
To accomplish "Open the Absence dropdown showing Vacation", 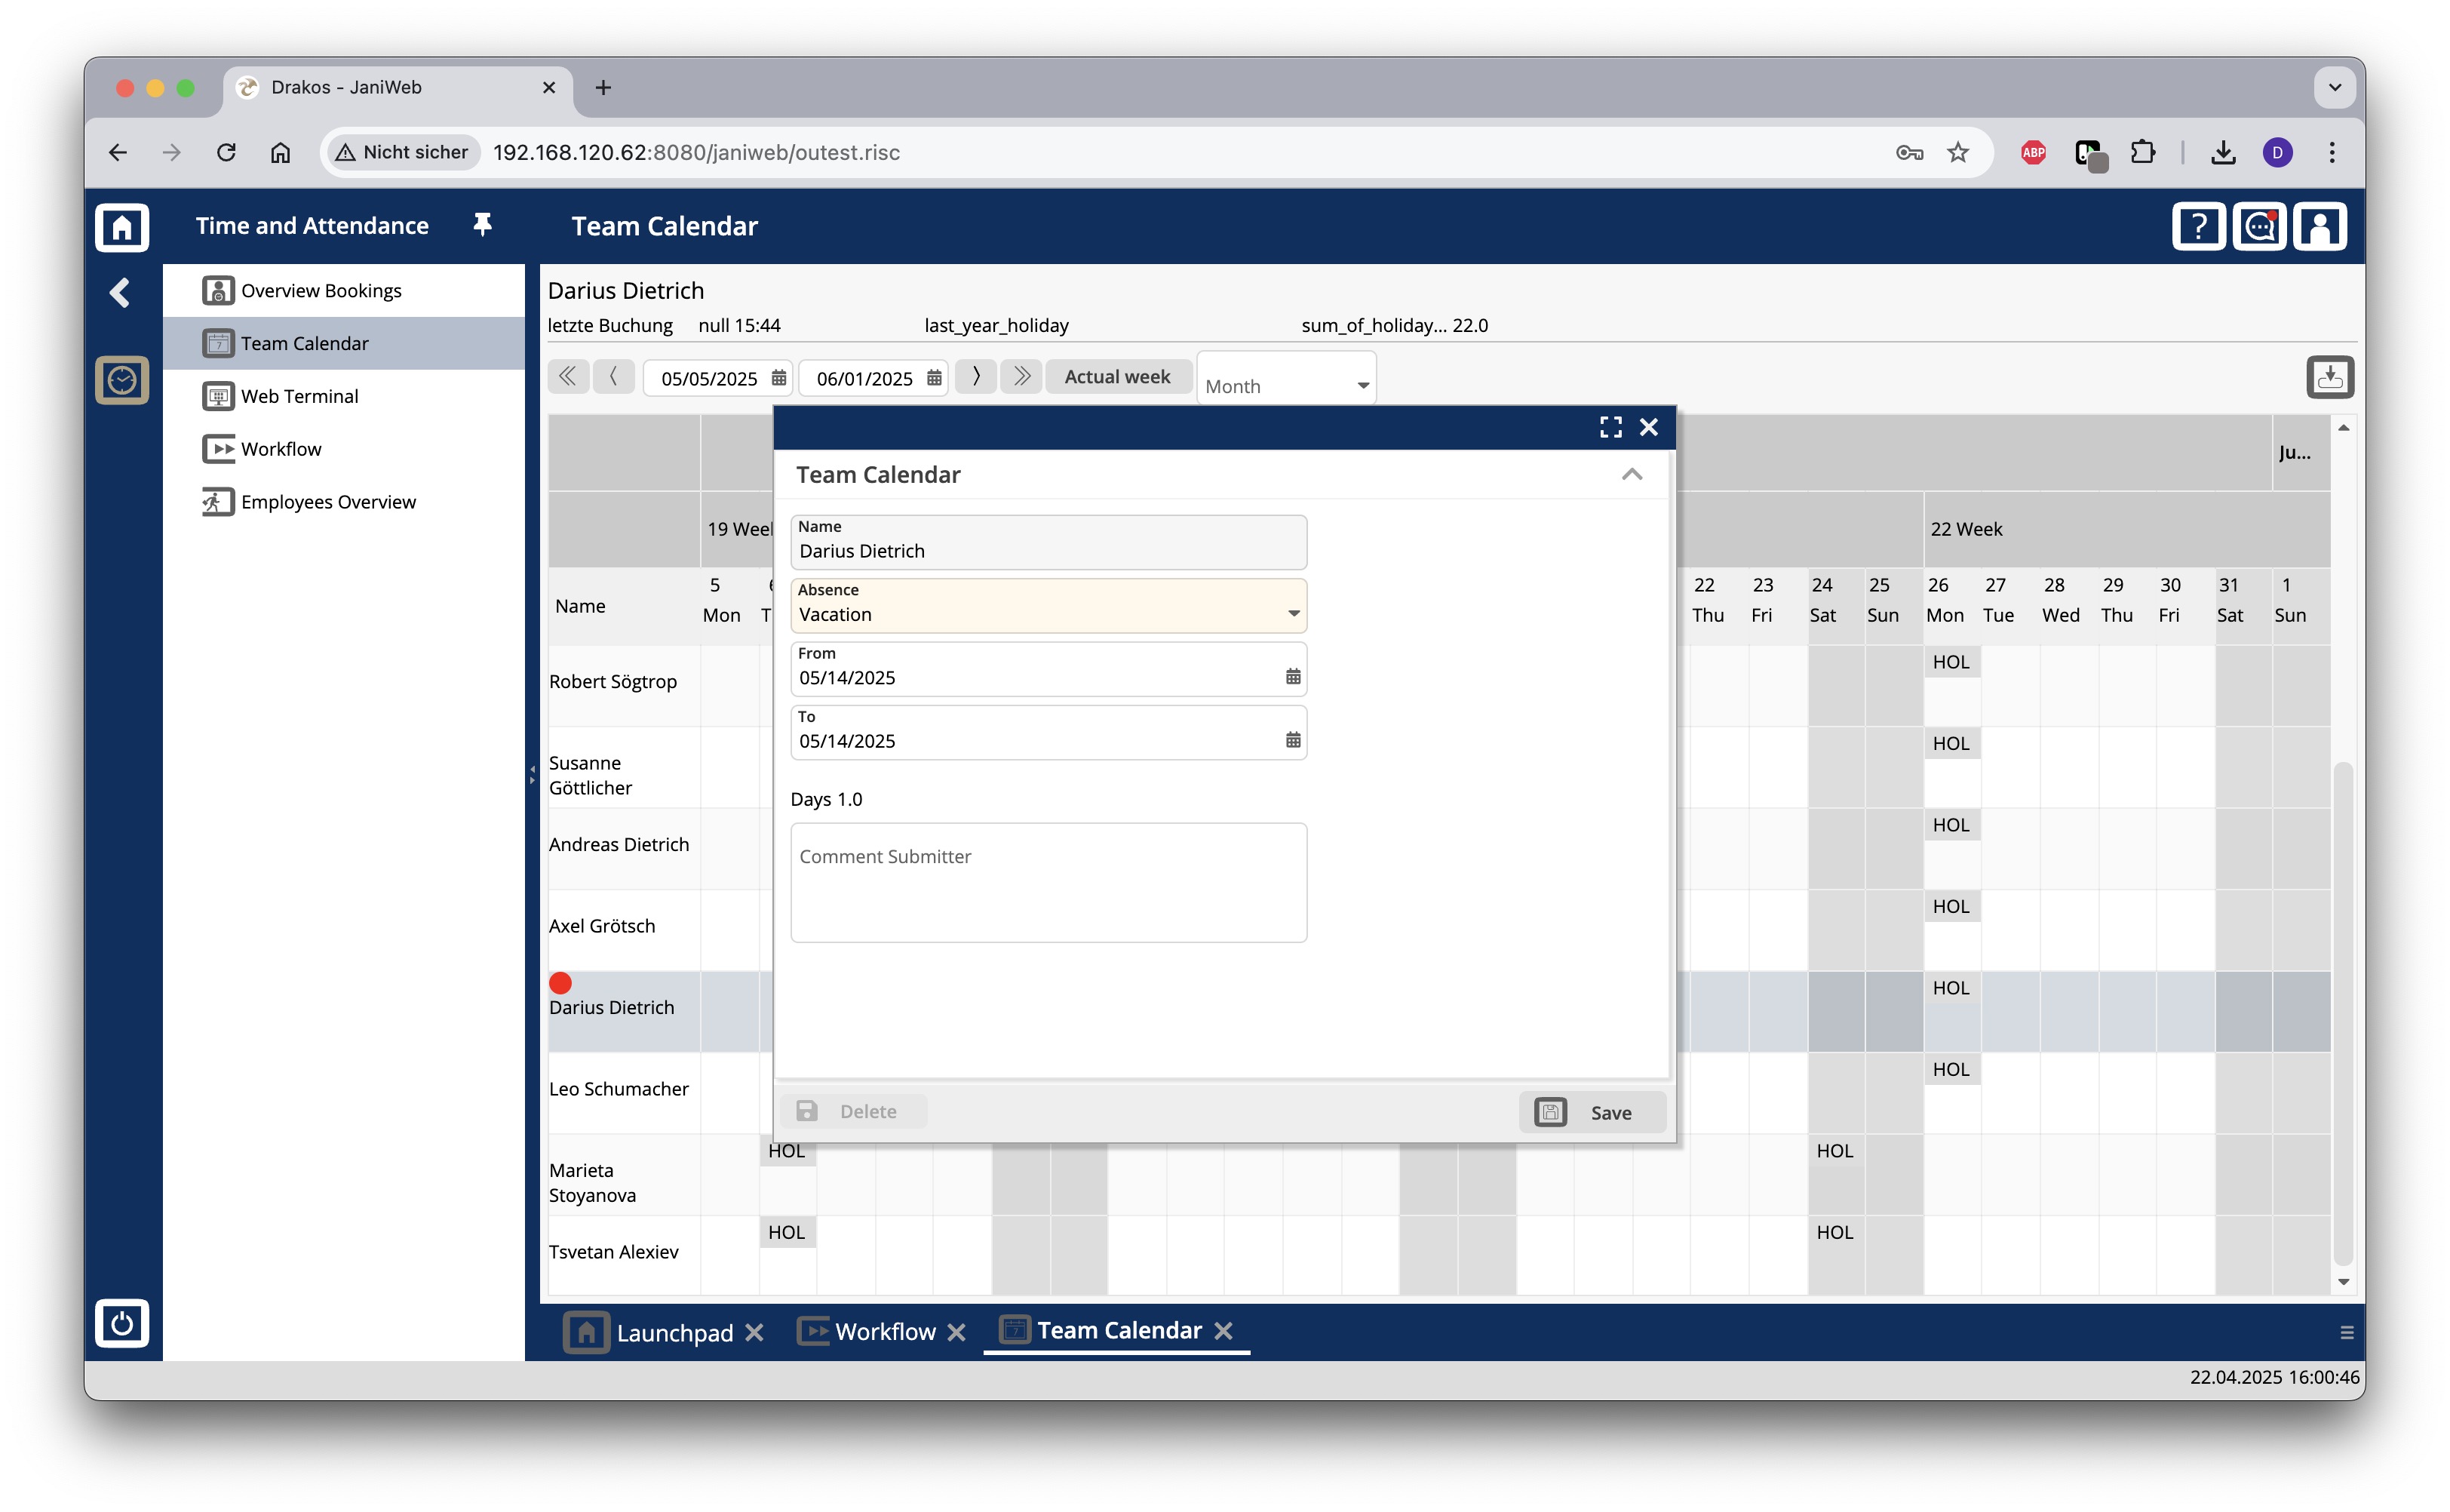I will tap(1048, 605).
